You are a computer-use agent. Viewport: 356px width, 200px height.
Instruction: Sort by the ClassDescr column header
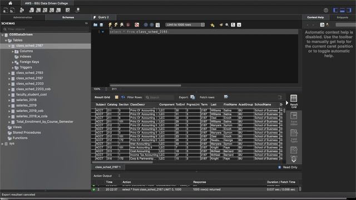pyautogui.click(x=137, y=104)
